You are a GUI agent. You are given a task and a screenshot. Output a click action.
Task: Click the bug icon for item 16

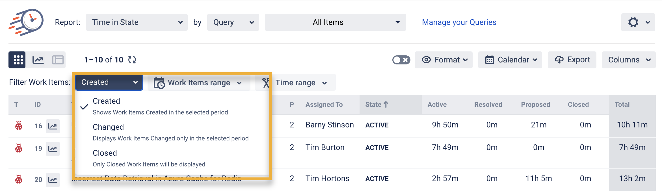pos(19,126)
